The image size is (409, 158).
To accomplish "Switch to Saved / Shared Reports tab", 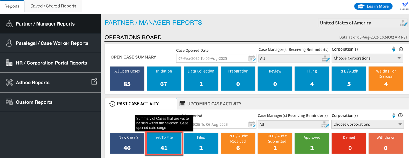I will coord(53,6).
